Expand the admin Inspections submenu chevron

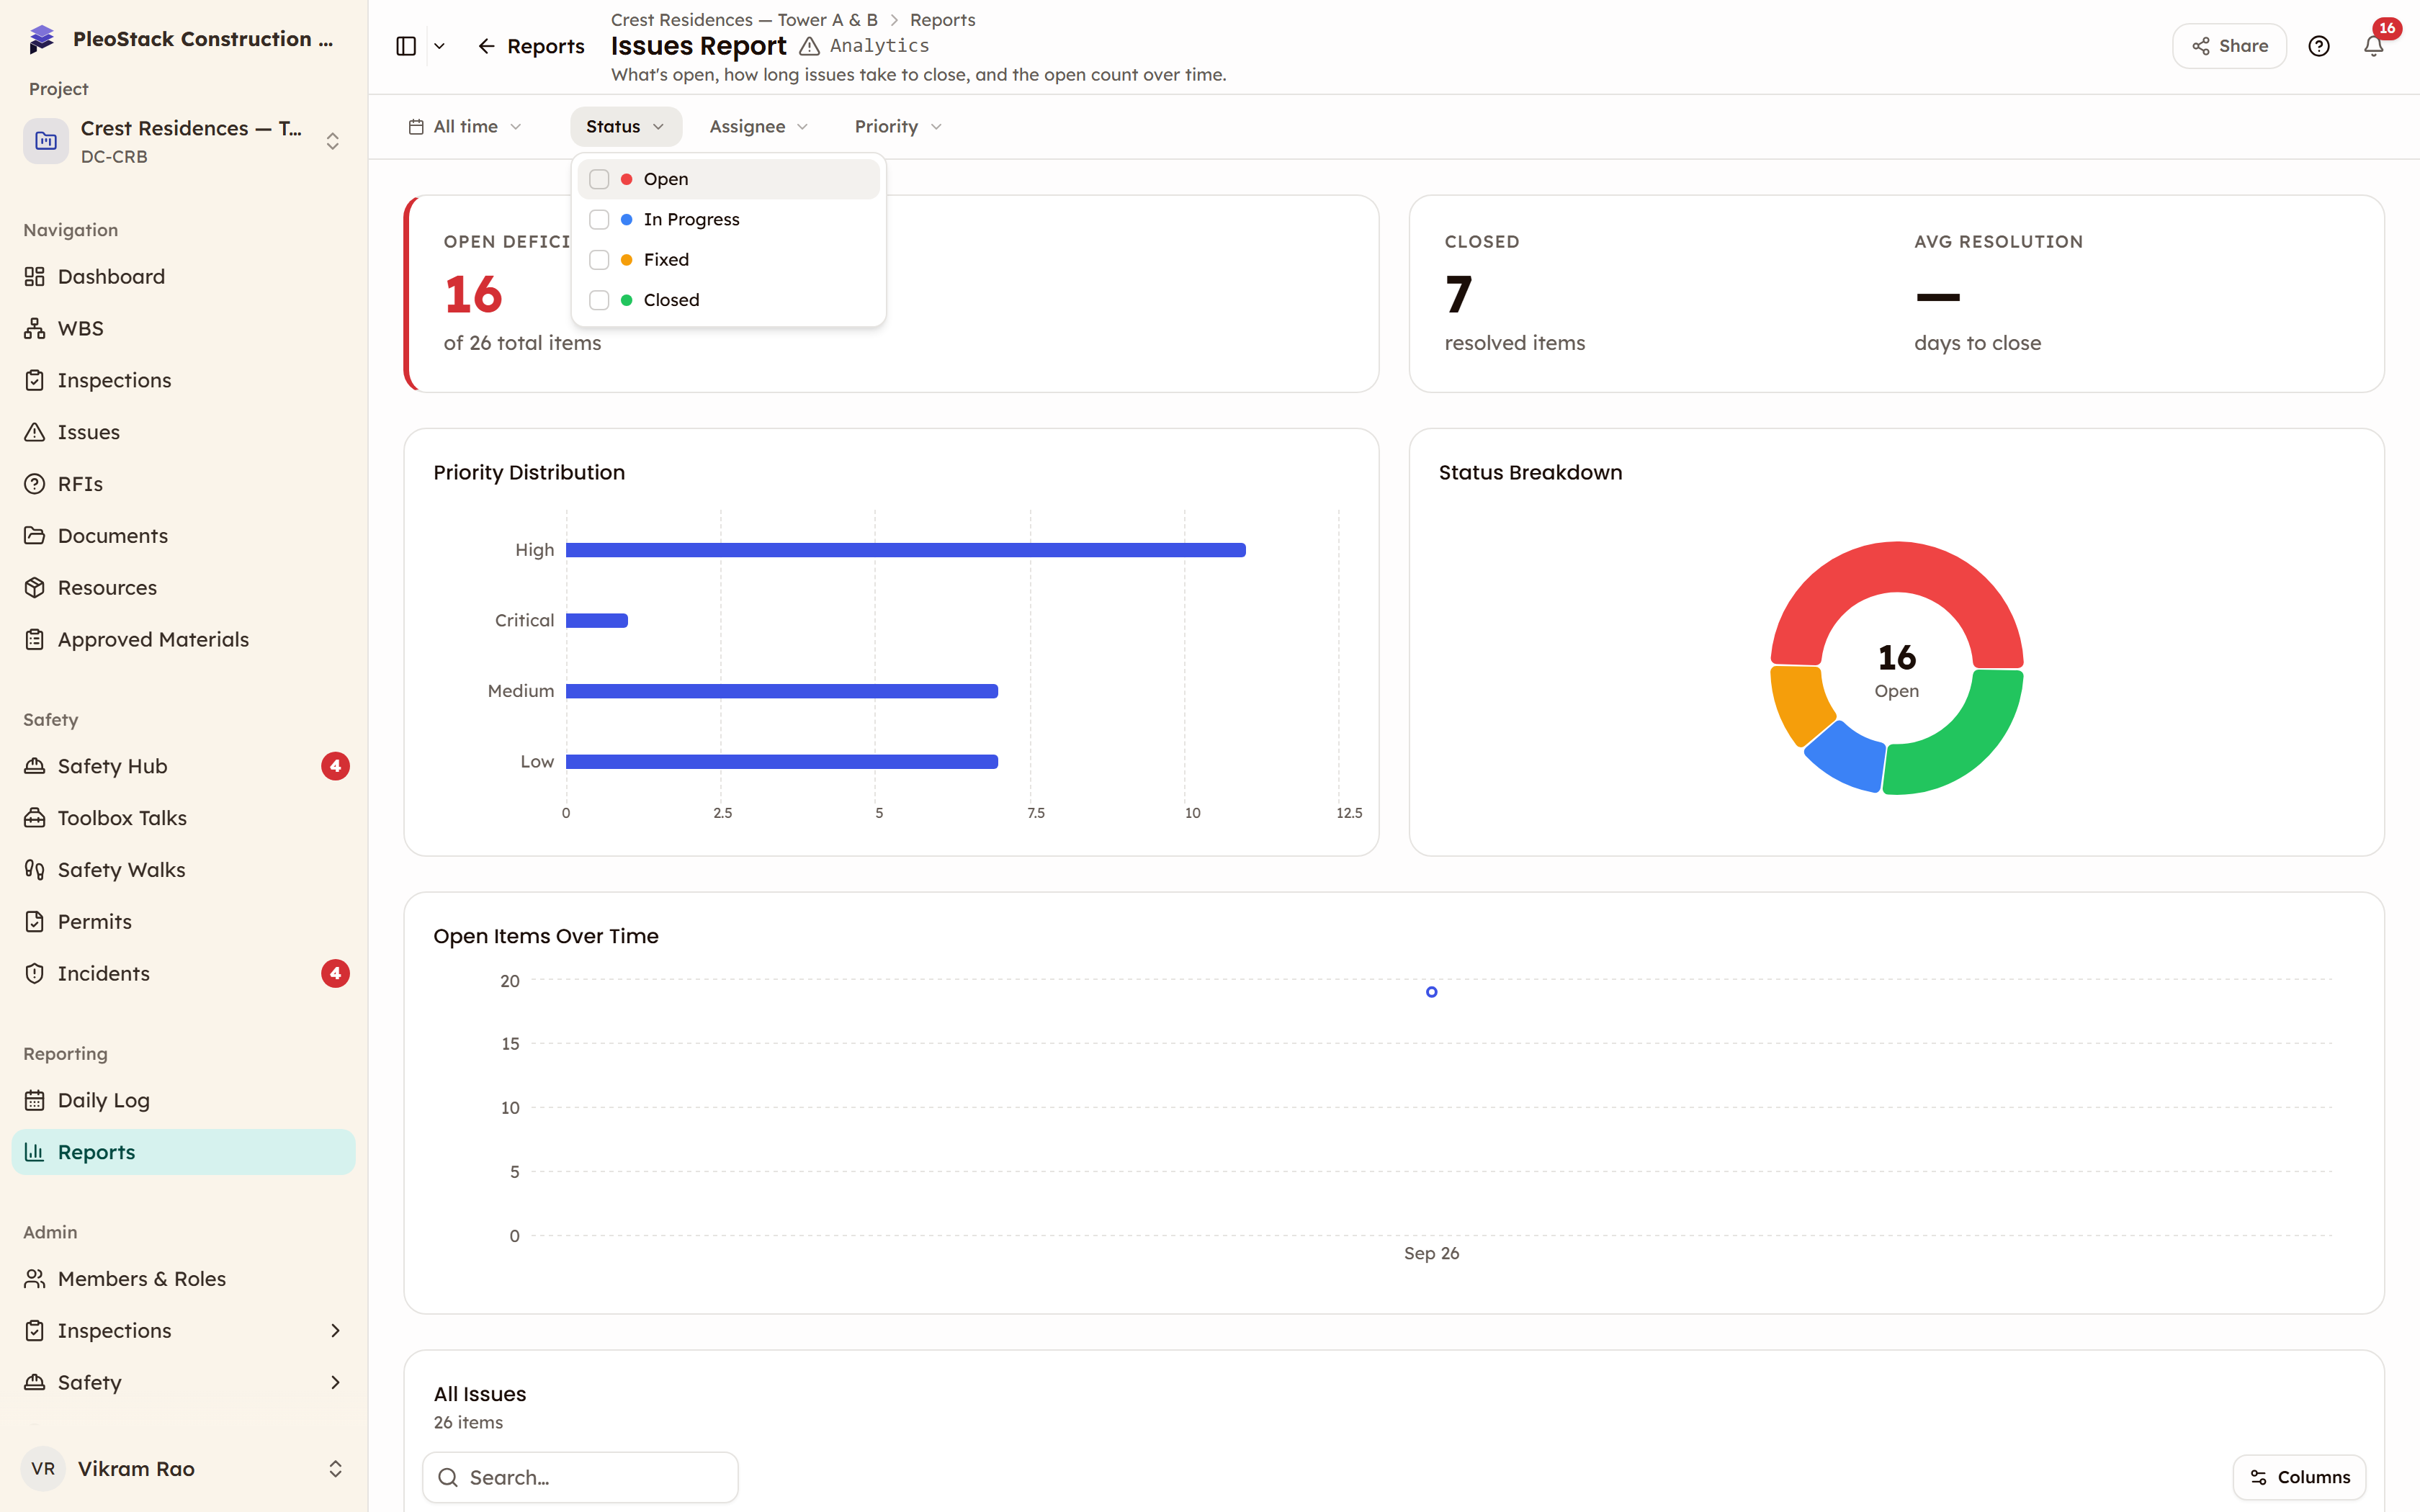pyautogui.click(x=335, y=1331)
